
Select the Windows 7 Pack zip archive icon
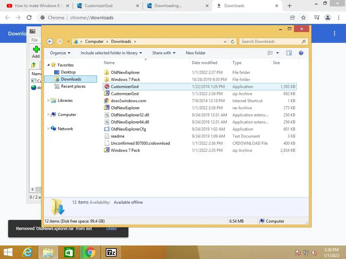(x=107, y=150)
